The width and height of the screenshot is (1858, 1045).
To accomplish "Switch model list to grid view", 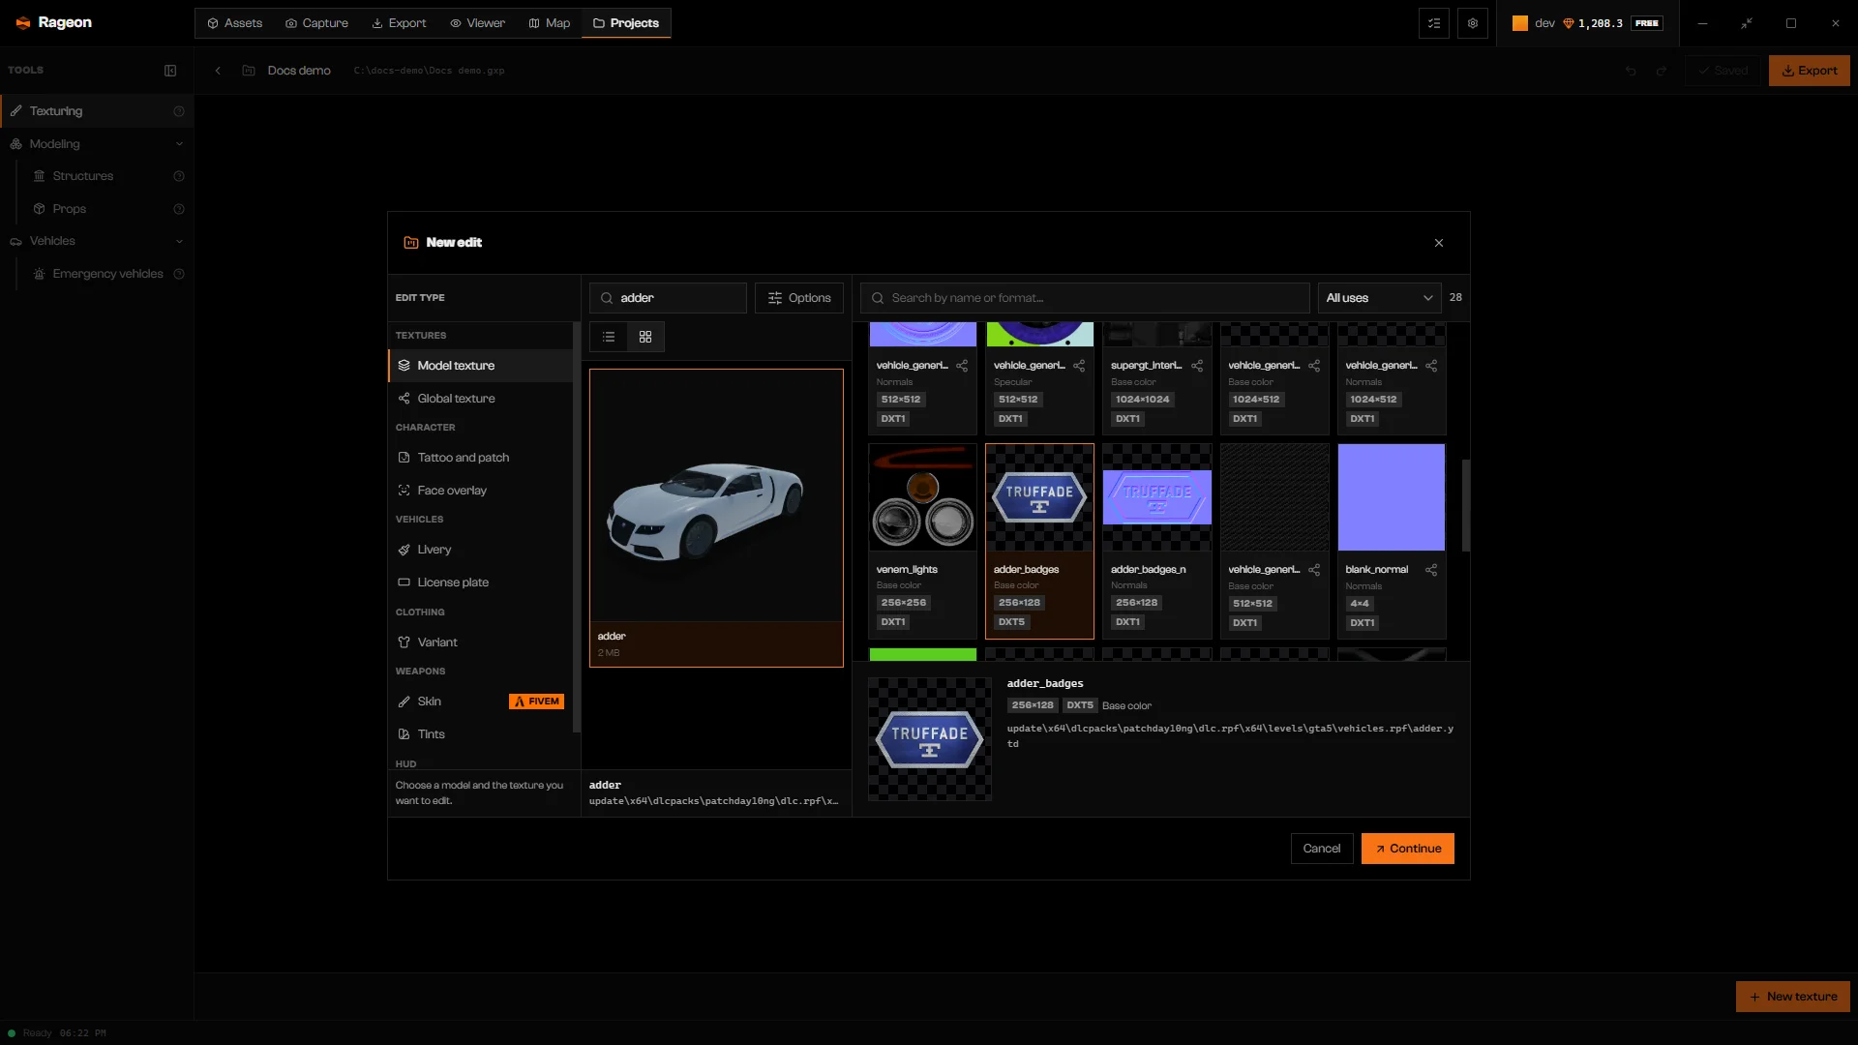I will click(645, 337).
